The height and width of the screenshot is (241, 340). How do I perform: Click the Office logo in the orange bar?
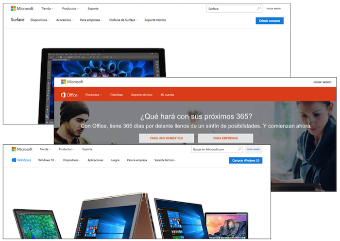[x=69, y=95]
